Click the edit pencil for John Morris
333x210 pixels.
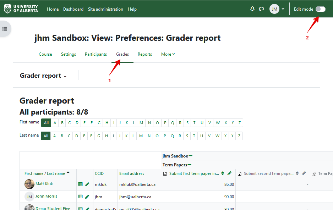(87, 197)
